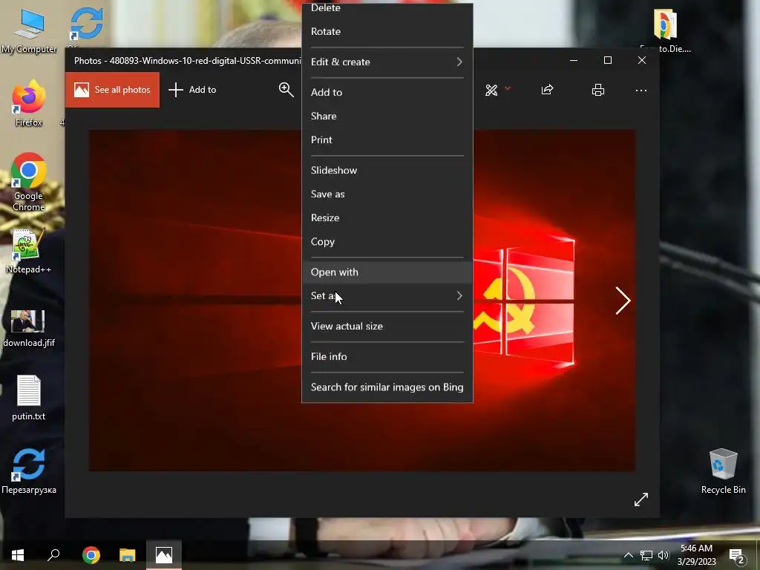Click the volume speaker tray icon

click(664, 555)
